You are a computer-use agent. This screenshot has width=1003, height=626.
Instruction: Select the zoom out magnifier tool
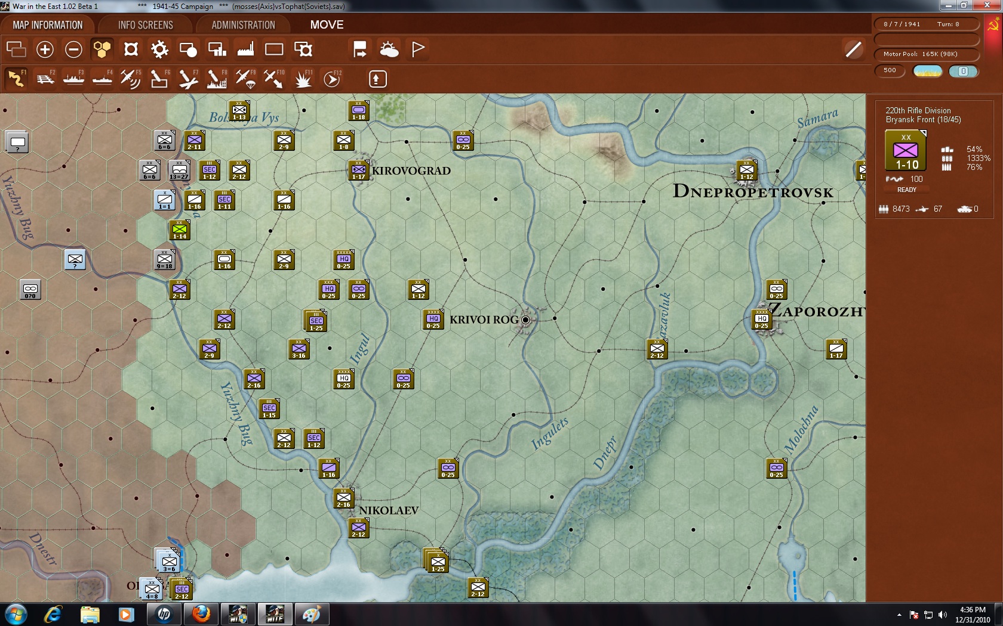[73, 49]
